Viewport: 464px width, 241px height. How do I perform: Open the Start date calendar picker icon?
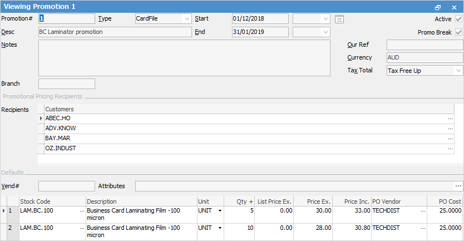pyautogui.click(x=339, y=19)
